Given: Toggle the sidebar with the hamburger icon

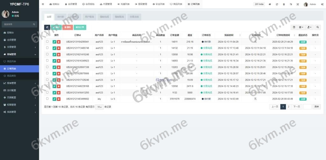Looking at the screenshot, I should (x=43, y=4).
